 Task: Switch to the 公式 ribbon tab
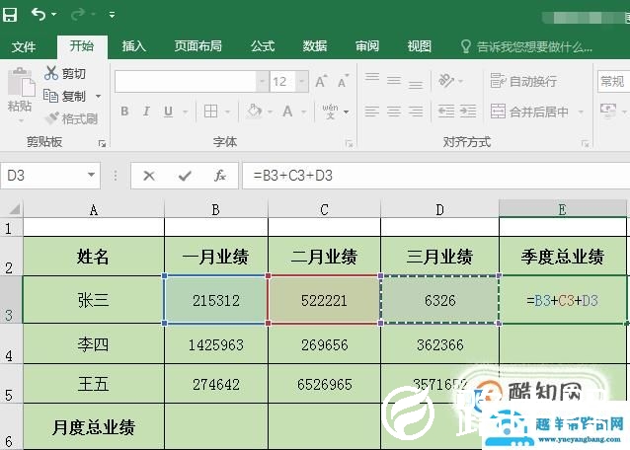263,46
